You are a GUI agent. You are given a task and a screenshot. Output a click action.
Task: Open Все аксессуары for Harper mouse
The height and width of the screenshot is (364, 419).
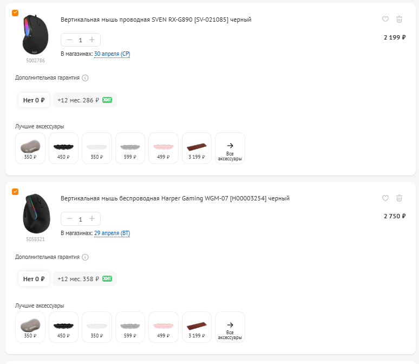230,327
